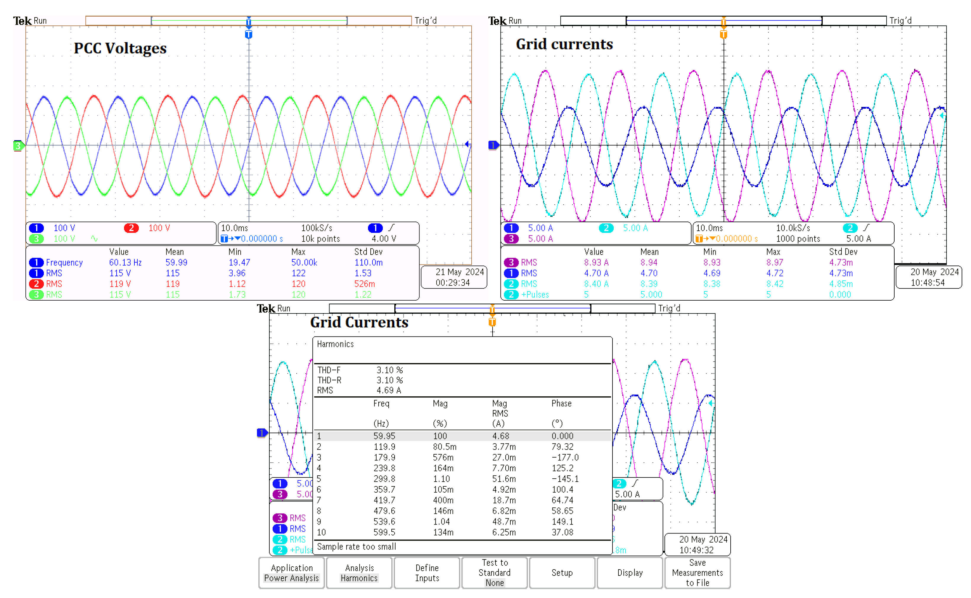Click green channel 3 badge showing 100 V
The image size is (971, 598).
coord(36,238)
